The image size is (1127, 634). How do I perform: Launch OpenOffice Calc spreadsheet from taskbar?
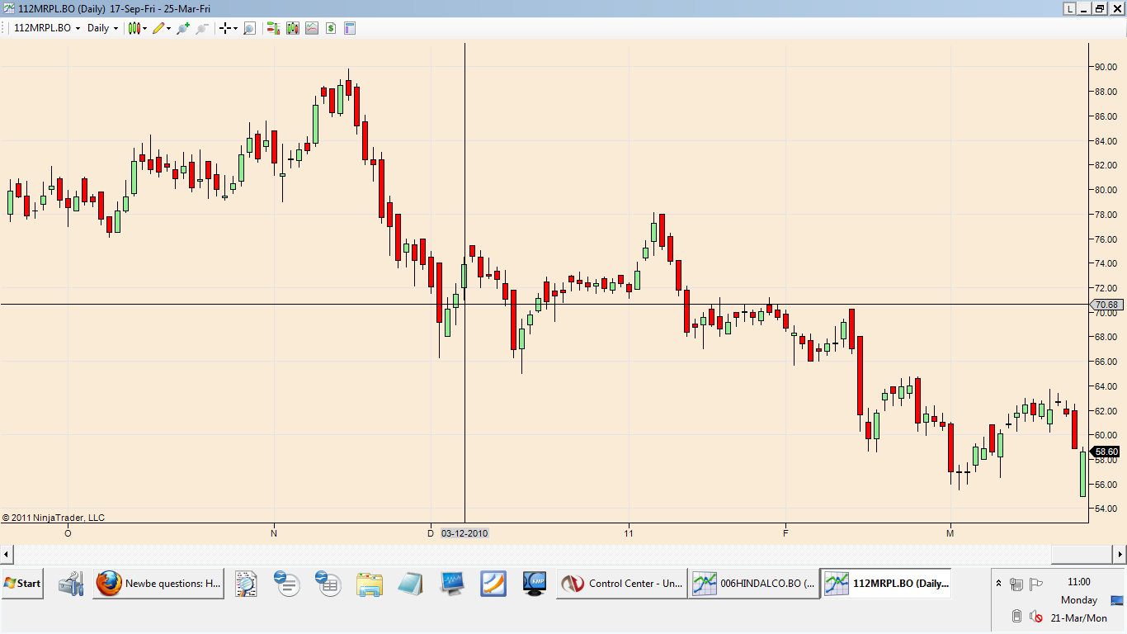click(328, 584)
